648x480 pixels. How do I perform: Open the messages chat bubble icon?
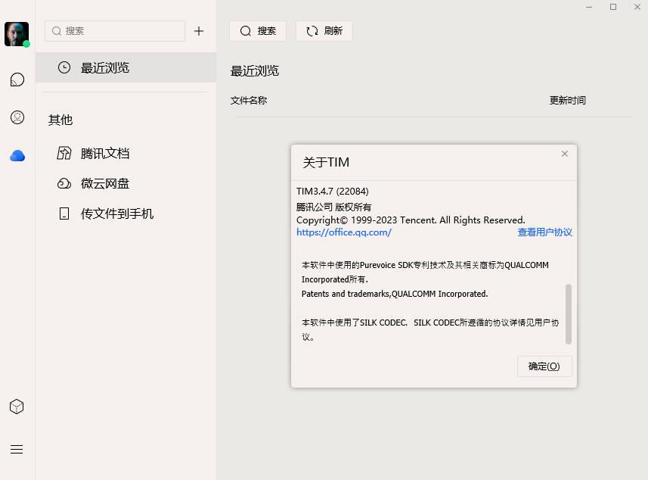tap(17, 79)
